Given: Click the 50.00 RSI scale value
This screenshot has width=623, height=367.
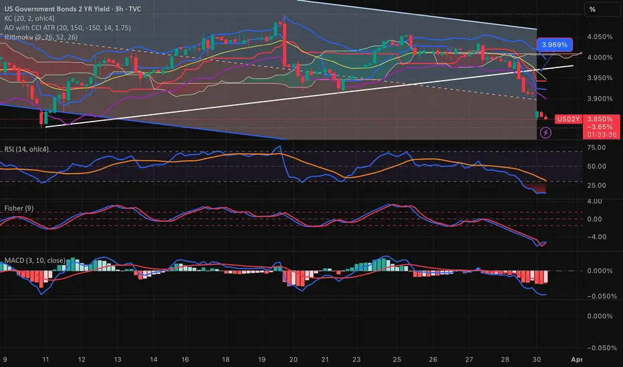Looking at the screenshot, I should [596, 166].
